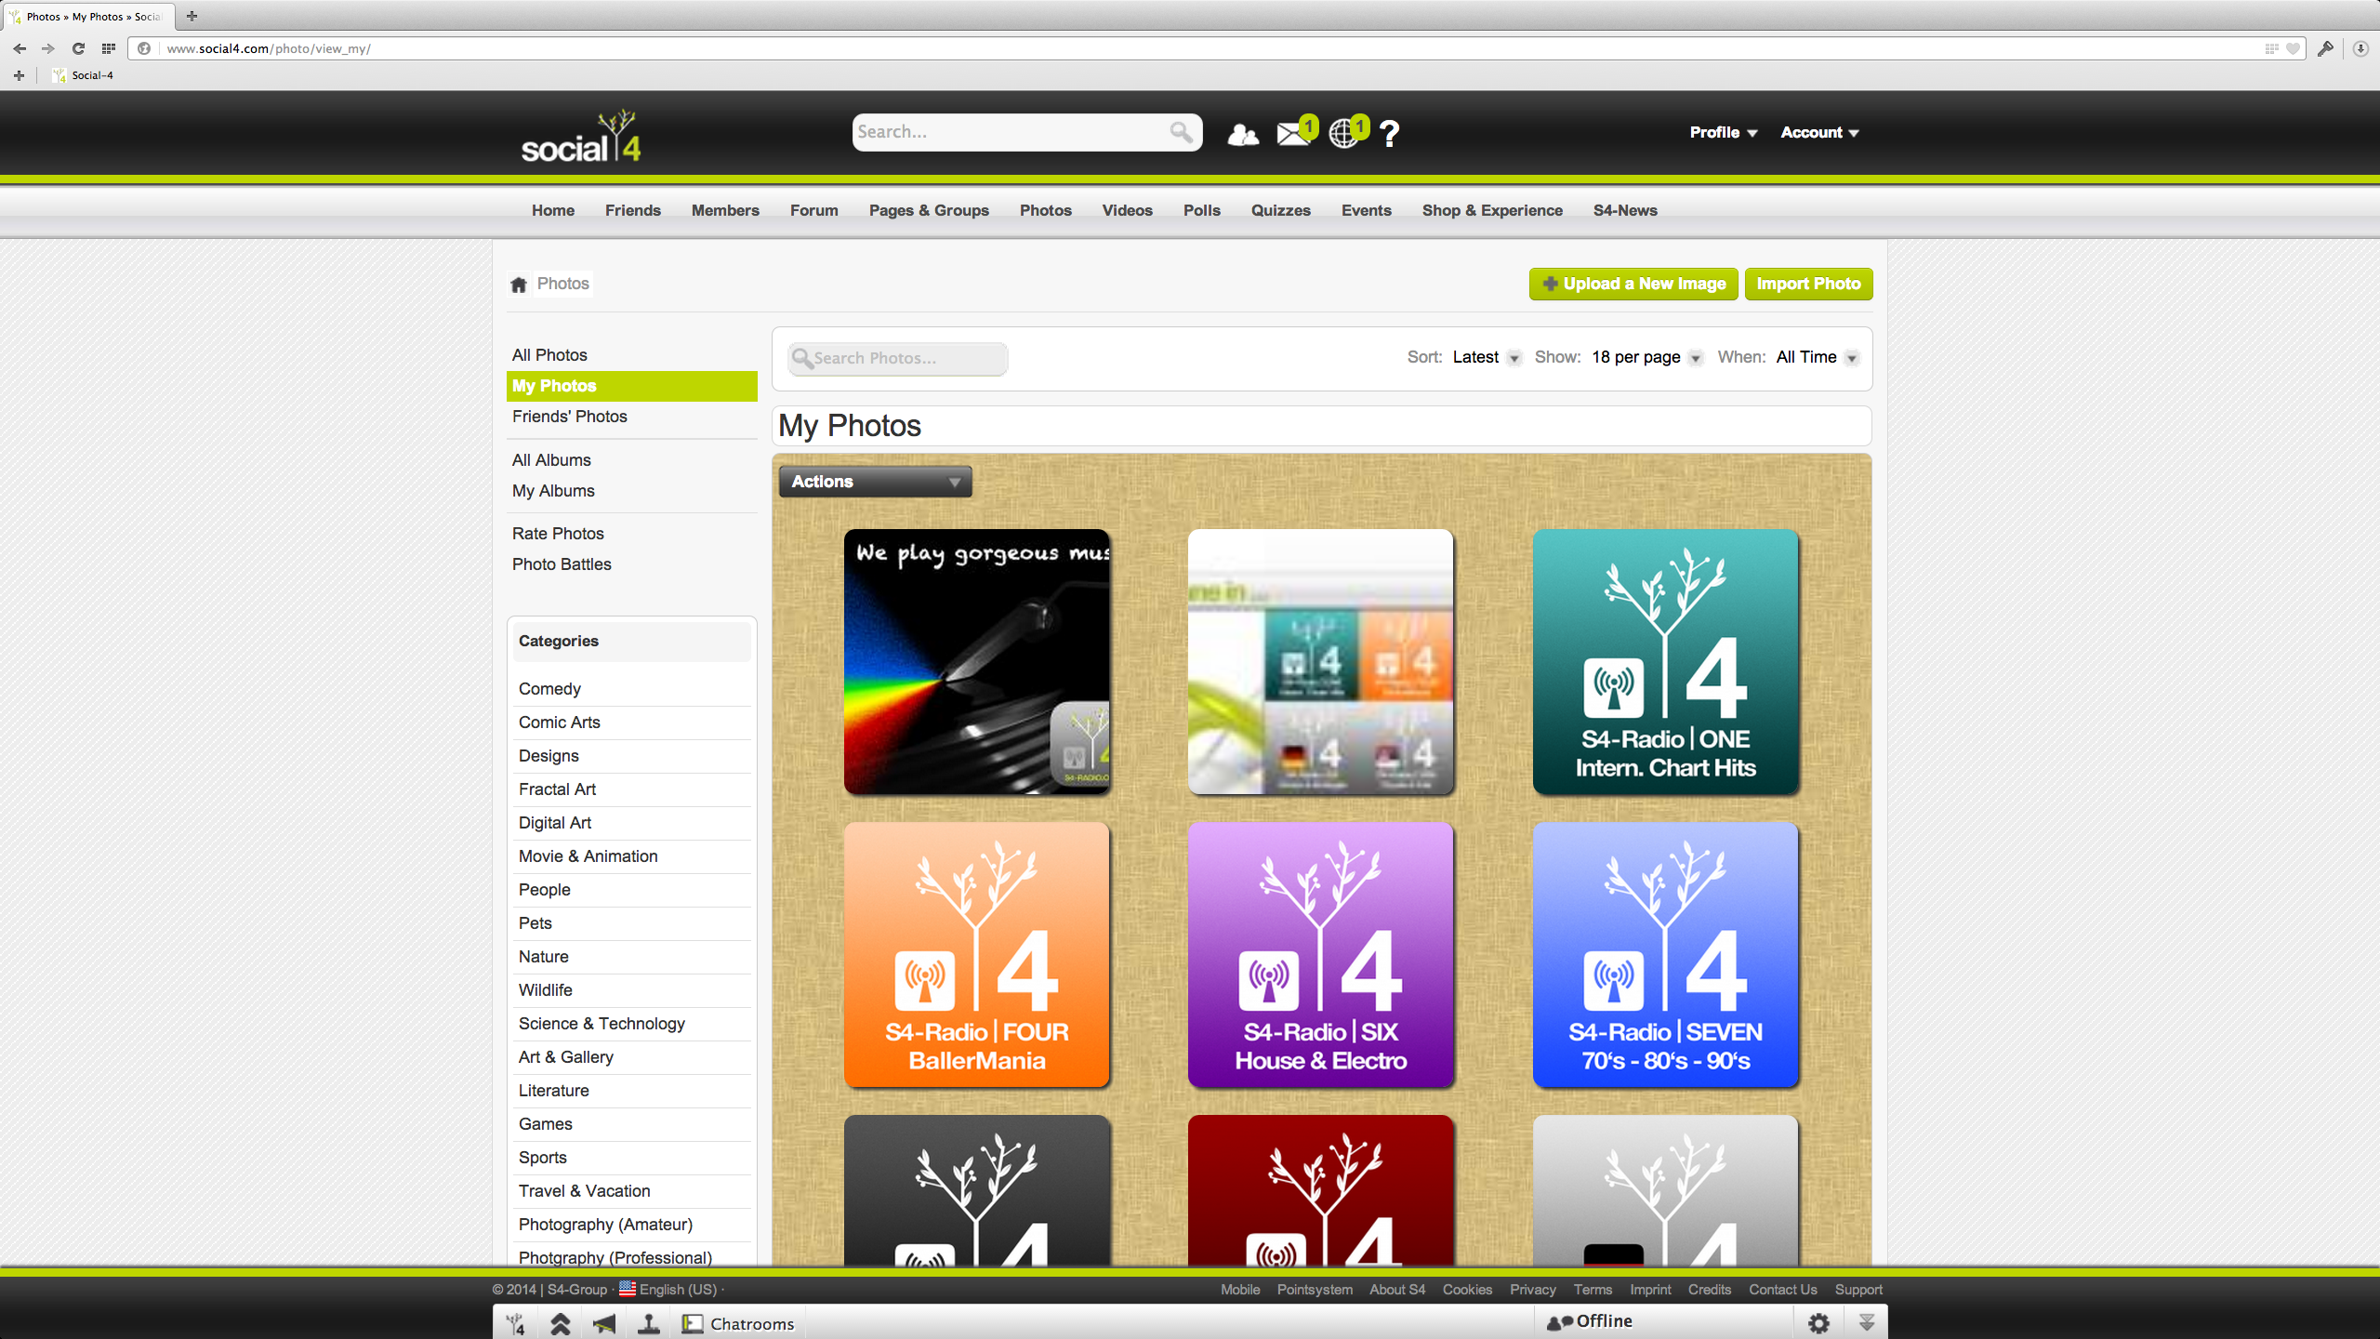Open Videos in the navigation bar
2380x1339 pixels.
[1127, 210]
